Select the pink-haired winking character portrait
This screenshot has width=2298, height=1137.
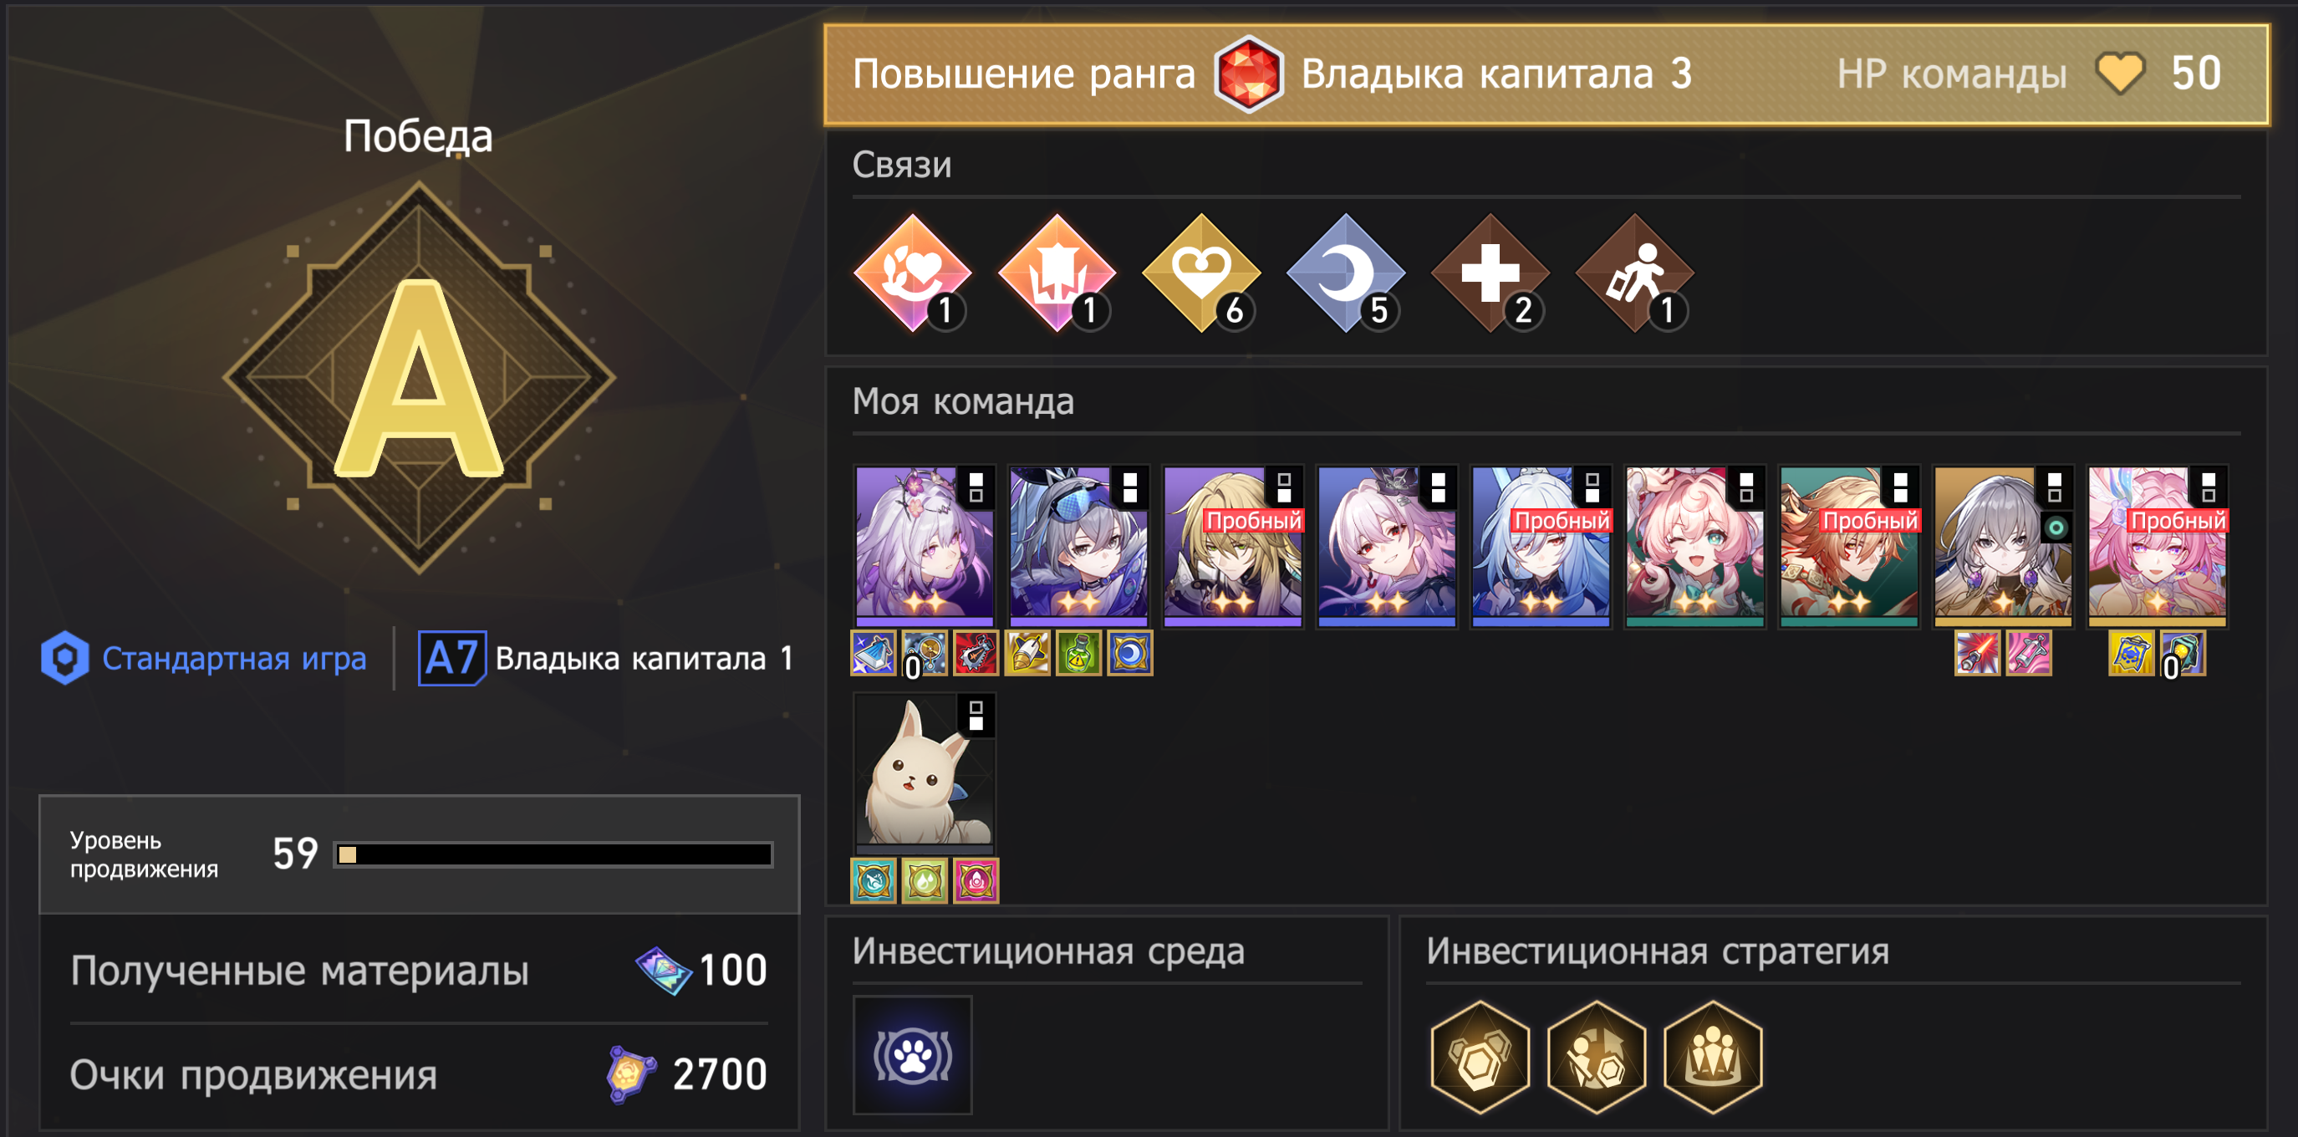click(x=1695, y=545)
